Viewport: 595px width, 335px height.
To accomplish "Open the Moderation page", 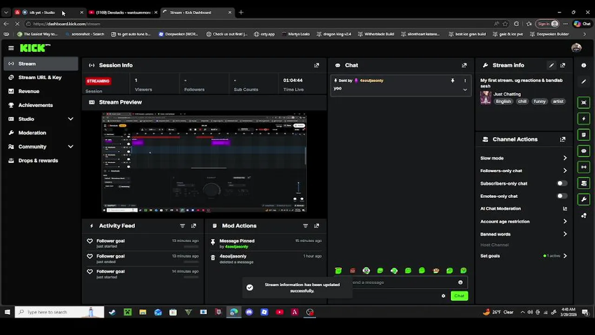I will coord(41,133).
